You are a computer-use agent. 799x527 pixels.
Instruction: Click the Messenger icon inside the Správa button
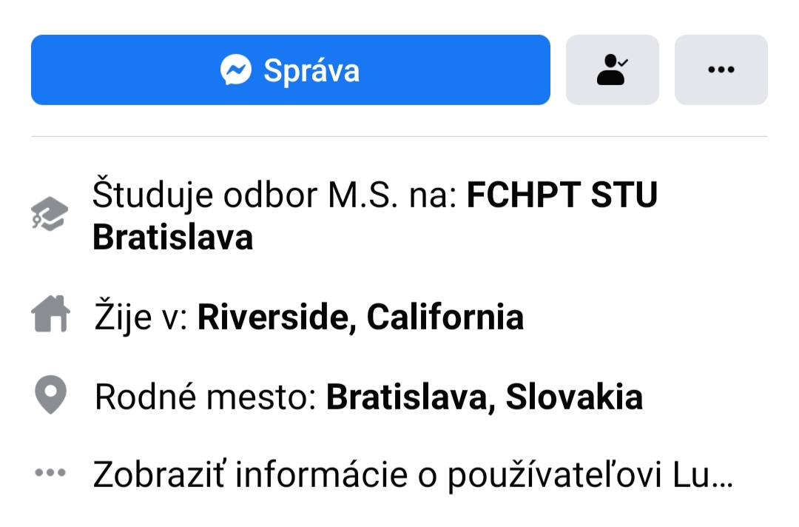coord(237,70)
